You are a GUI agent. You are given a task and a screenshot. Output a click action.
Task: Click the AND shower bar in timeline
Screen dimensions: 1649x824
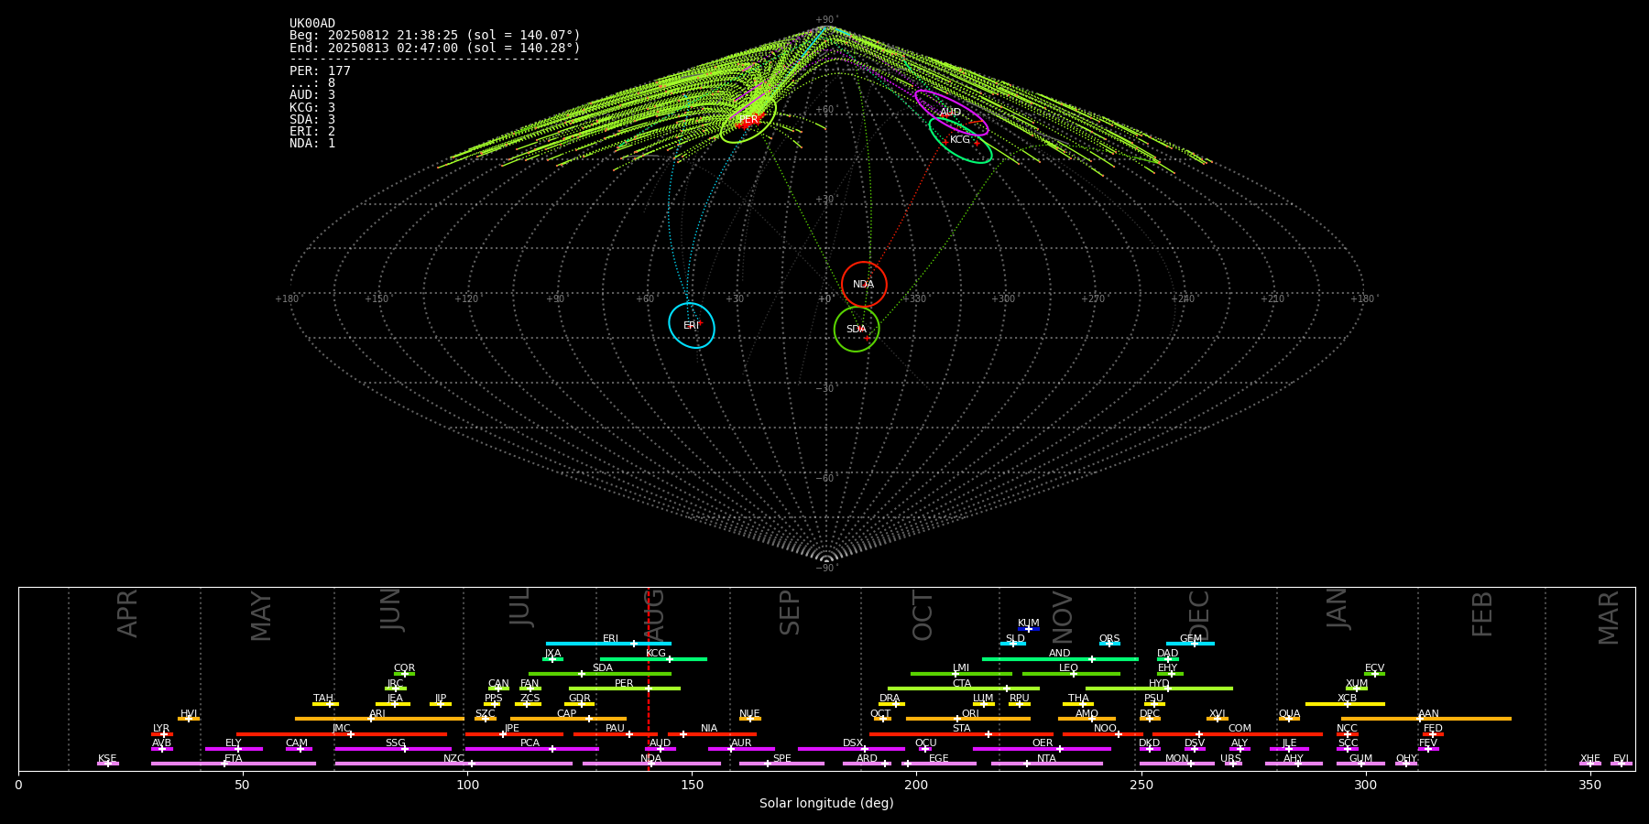[x=1060, y=659]
